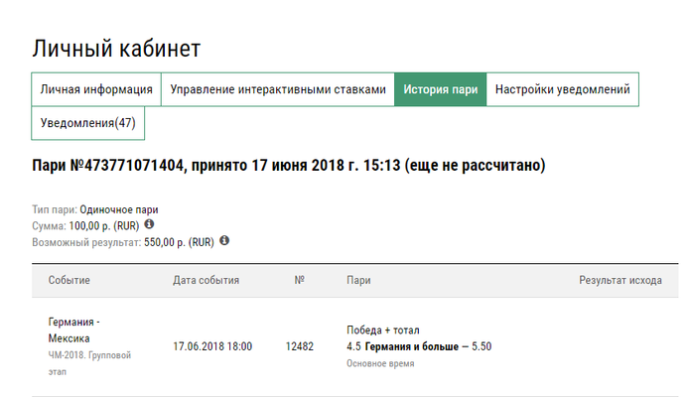View the Уведомления(47) tab

[88, 123]
